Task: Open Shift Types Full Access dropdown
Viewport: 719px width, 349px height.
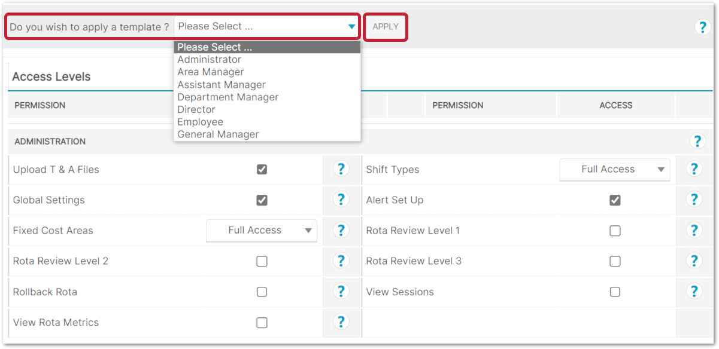Action: pyautogui.click(x=615, y=170)
